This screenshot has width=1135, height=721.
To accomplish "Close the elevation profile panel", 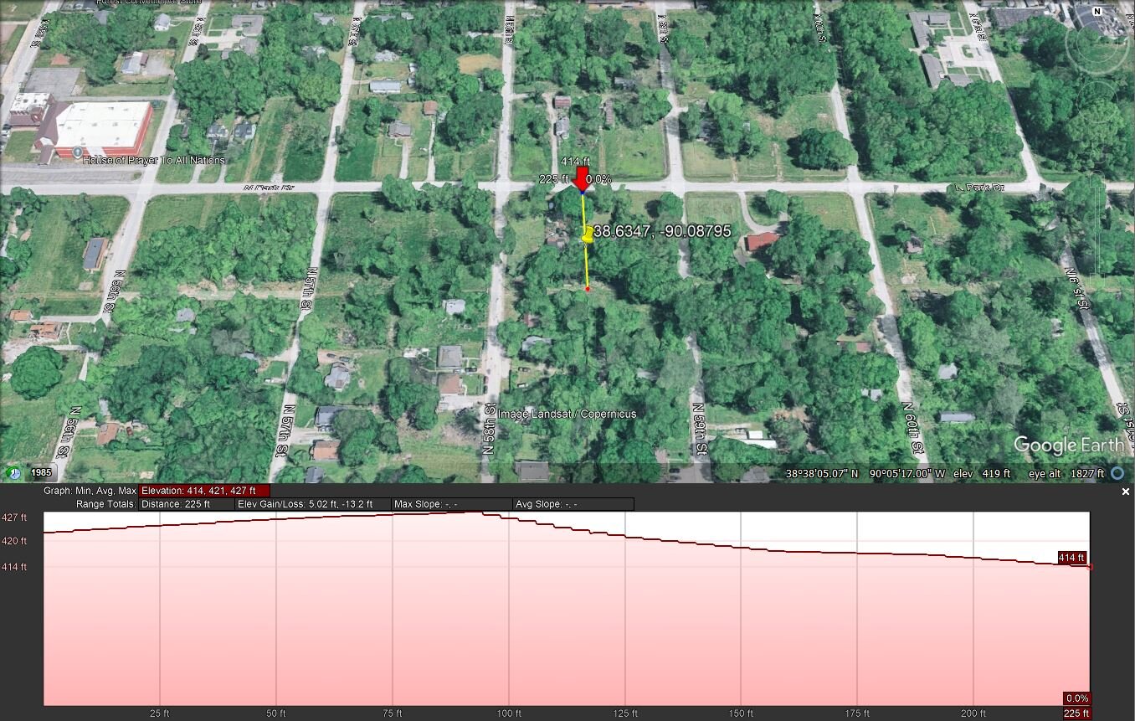I will click(1125, 492).
